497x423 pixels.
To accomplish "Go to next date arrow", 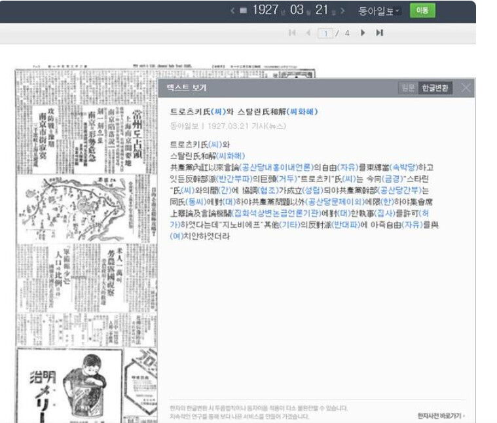I will pos(342,10).
